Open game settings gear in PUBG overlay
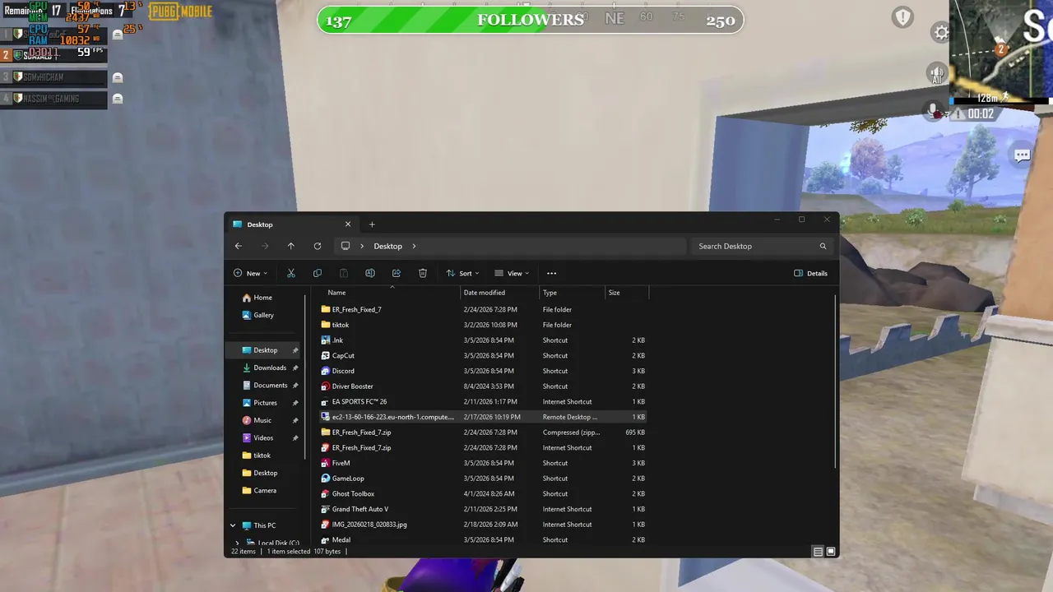The width and height of the screenshot is (1053, 592). pyautogui.click(x=941, y=33)
